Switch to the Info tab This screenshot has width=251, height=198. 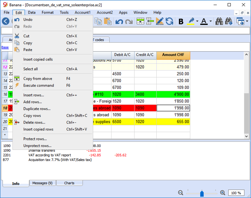click(x=16, y=183)
